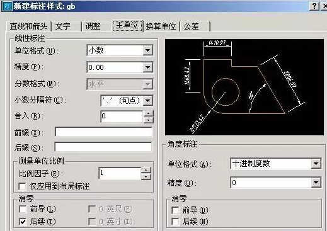Enable 仅应用到布局标注 checkbox
Screen dimensions: 327x231
tap(22, 186)
